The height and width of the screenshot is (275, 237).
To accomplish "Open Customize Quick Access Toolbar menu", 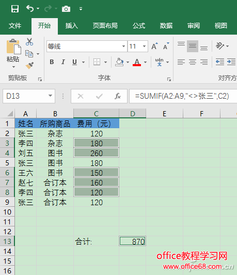I will pos(81,9).
